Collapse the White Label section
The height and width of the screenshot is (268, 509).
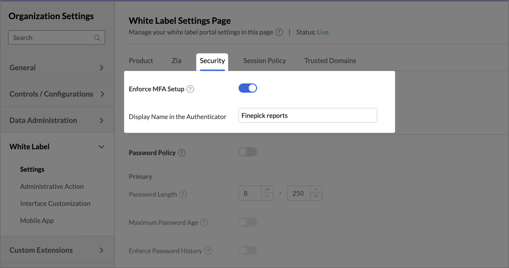(101, 147)
